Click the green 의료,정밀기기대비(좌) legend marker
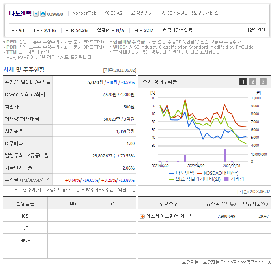Image resolution: width=275 pixels, height=267 pixels. [x=171, y=179]
